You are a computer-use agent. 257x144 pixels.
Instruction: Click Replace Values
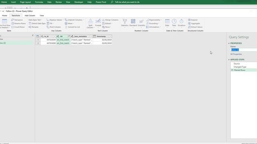point(55,20)
